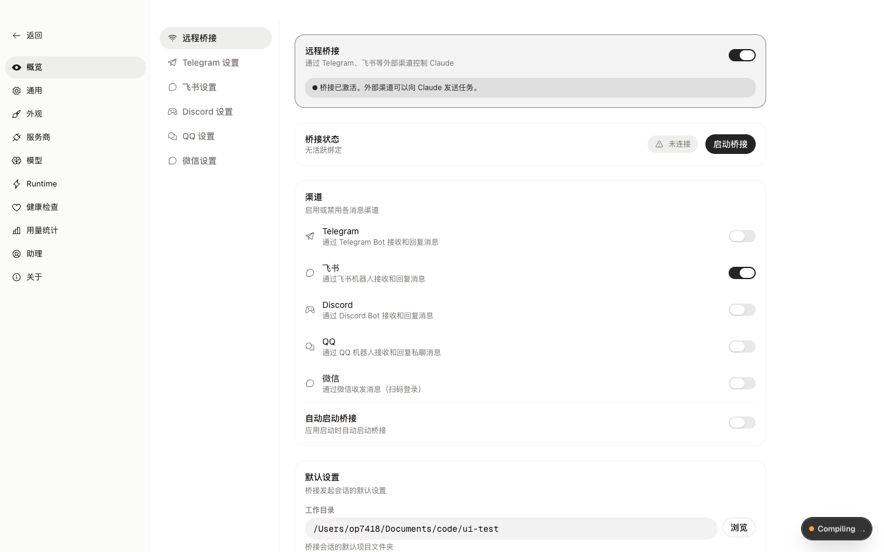Viewport: 884px width, 552px height.
Task: Switch to 飞书设置 tab
Action: point(215,87)
